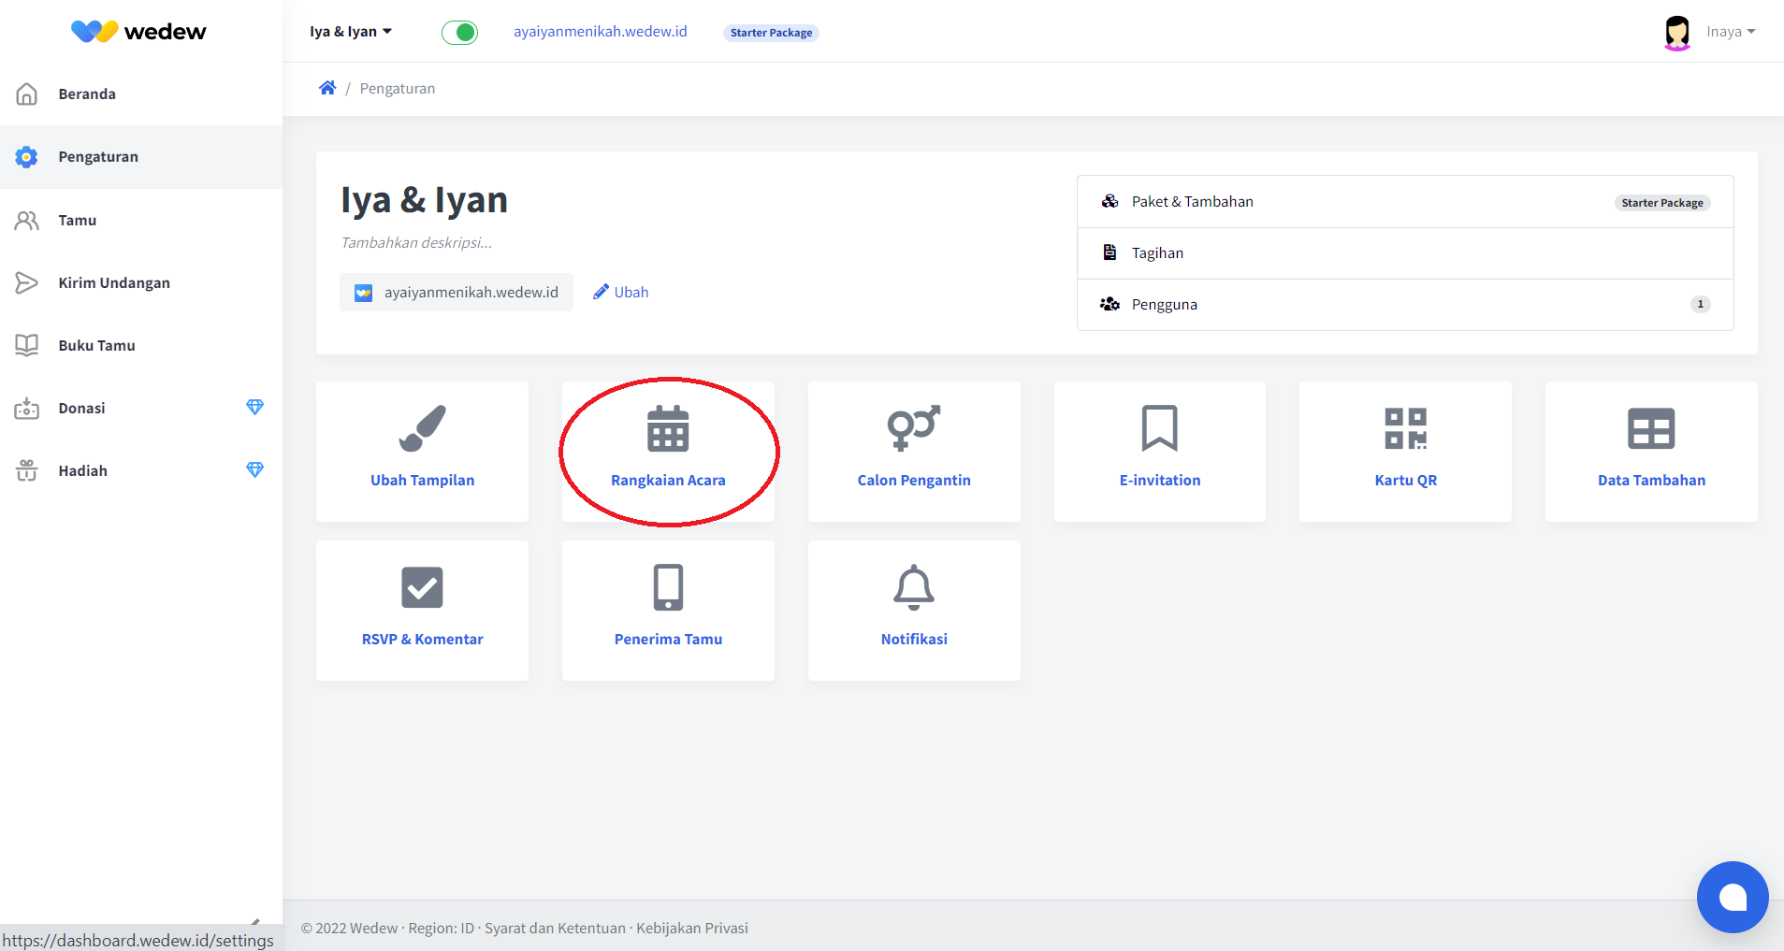The image size is (1784, 951).
Task: Select Beranda in the sidebar menu
Action: (x=141, y=94)
